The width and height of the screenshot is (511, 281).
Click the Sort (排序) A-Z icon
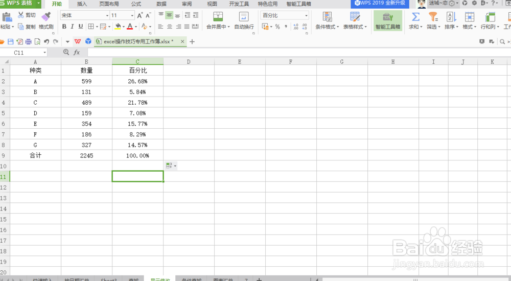point(451,16)
